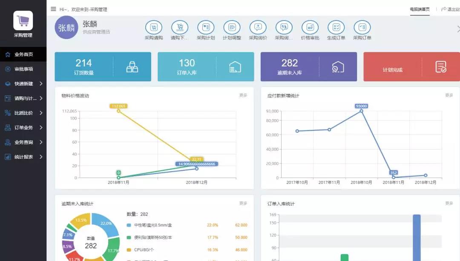Open the 采购订单 shortcut icon

click(362, 28)
